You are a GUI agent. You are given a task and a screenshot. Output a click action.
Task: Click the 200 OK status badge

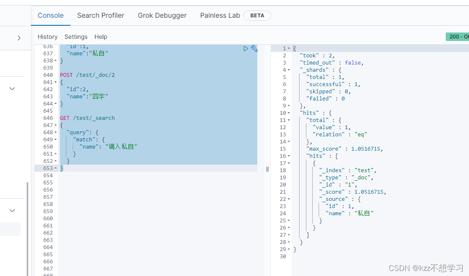[457, 36]
